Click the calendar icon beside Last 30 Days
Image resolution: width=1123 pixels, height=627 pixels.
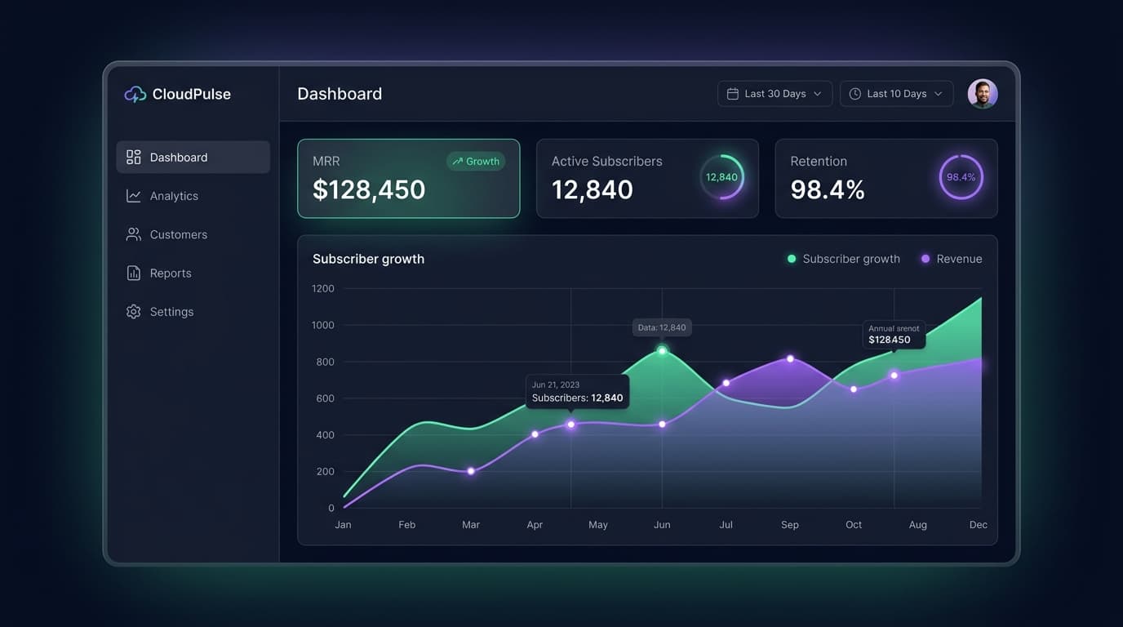tap(733, 94)
